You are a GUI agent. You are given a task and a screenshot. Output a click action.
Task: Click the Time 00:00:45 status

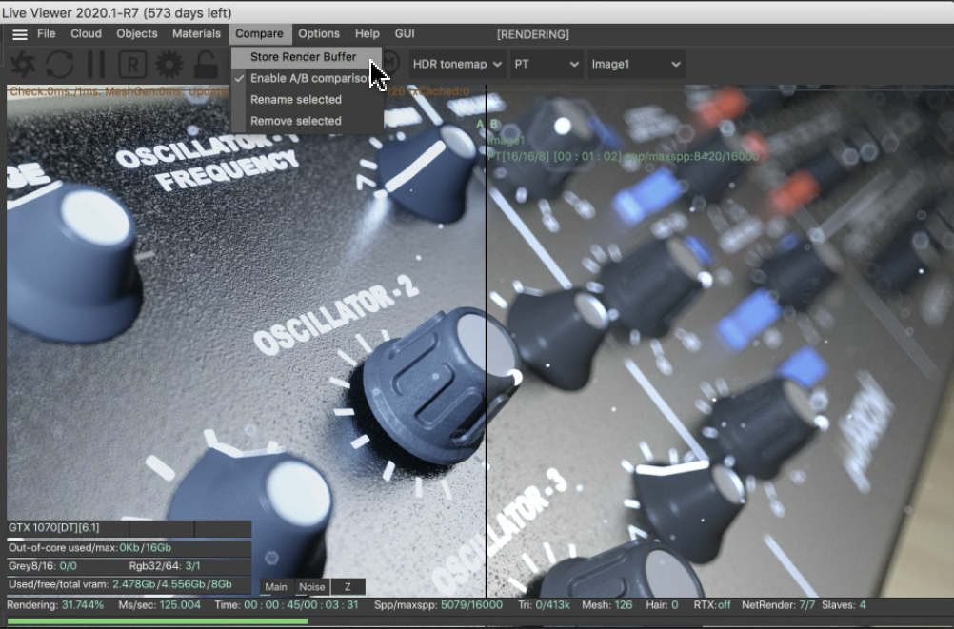pyautogui.click(x=287, y=605)
